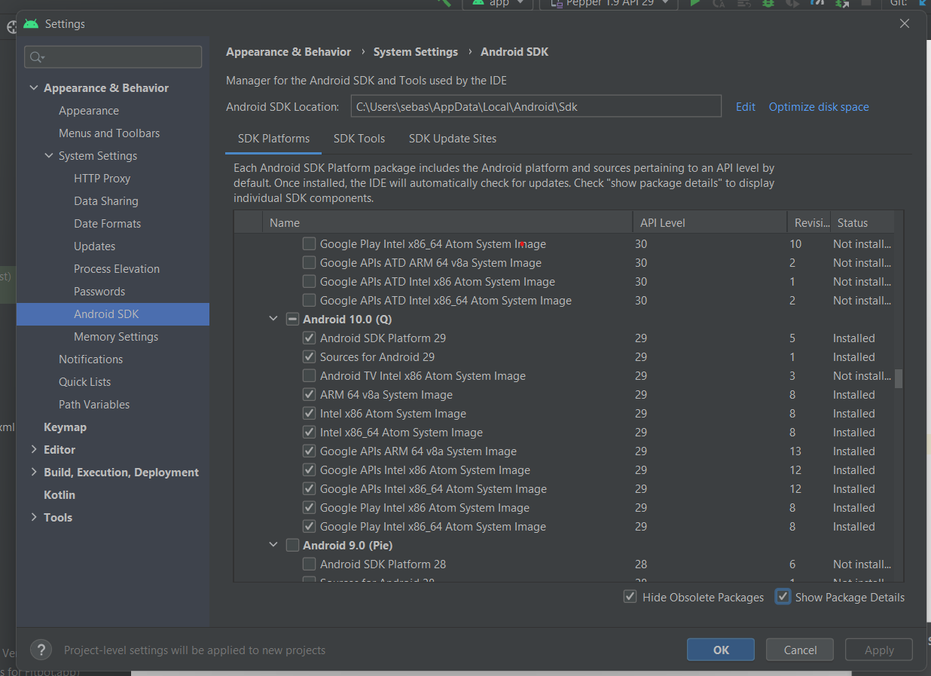Close the Settings dialog

click(905, 23)
